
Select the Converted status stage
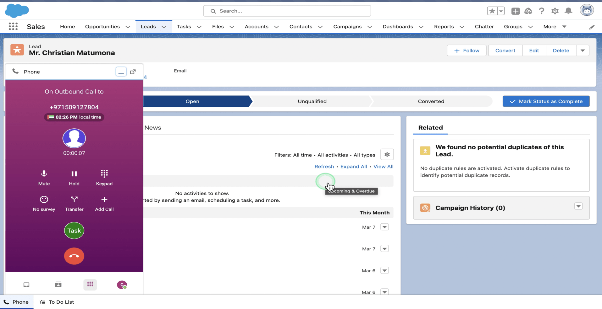coord(431,101)
